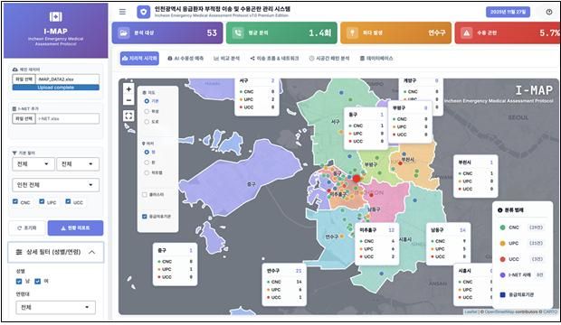Click the 연수구 district info card
The width and height of the screenshot is (561, 325).
(284, 284)
